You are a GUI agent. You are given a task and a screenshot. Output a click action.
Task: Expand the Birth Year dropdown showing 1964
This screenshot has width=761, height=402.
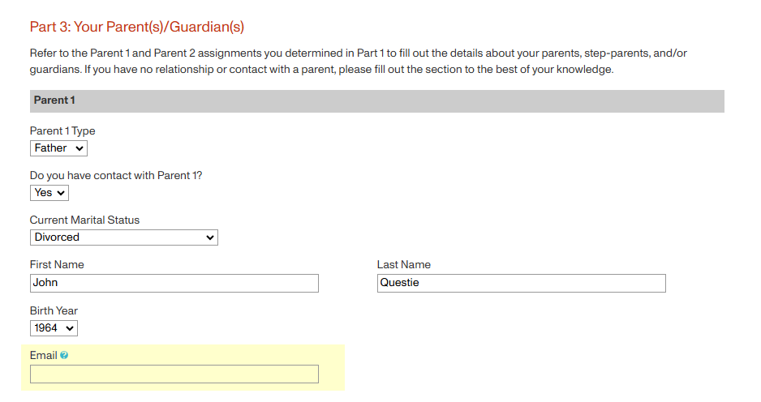[54, 328]
